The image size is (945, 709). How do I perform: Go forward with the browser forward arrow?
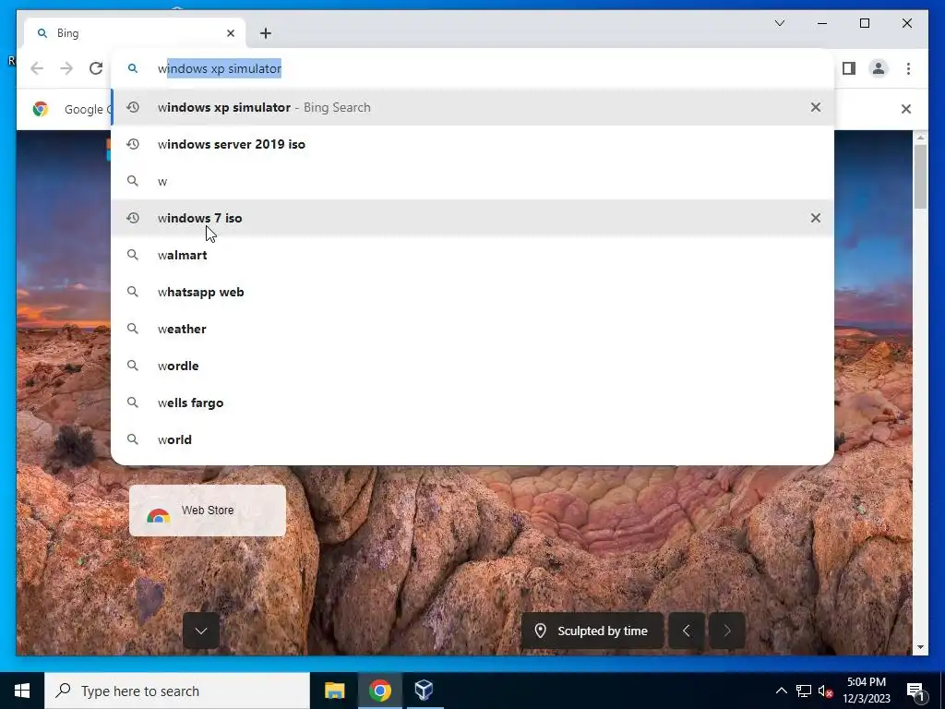[x=66, y=68]
